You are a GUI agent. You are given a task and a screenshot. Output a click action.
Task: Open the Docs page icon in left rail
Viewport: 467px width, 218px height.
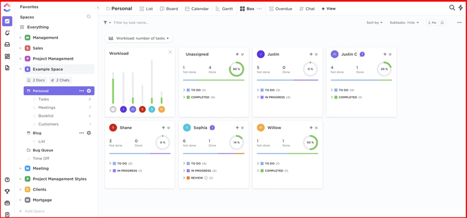point(7,68)
